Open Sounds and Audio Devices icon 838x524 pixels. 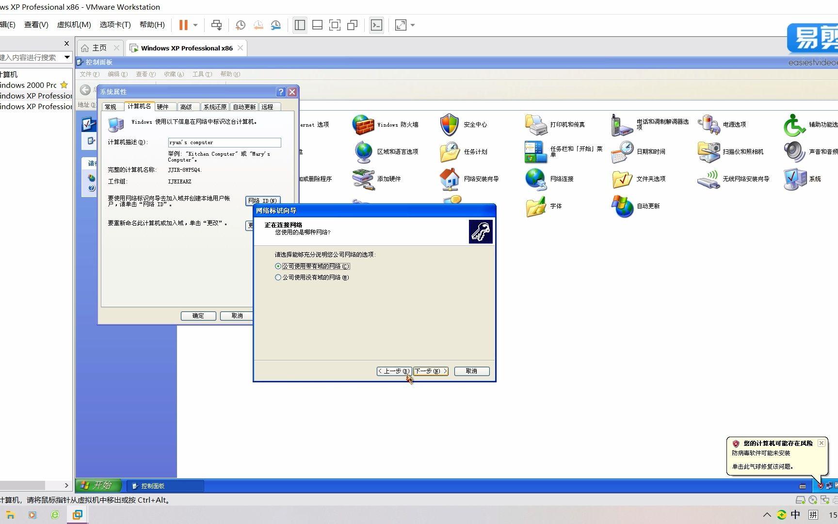click(x=795, y=152)
